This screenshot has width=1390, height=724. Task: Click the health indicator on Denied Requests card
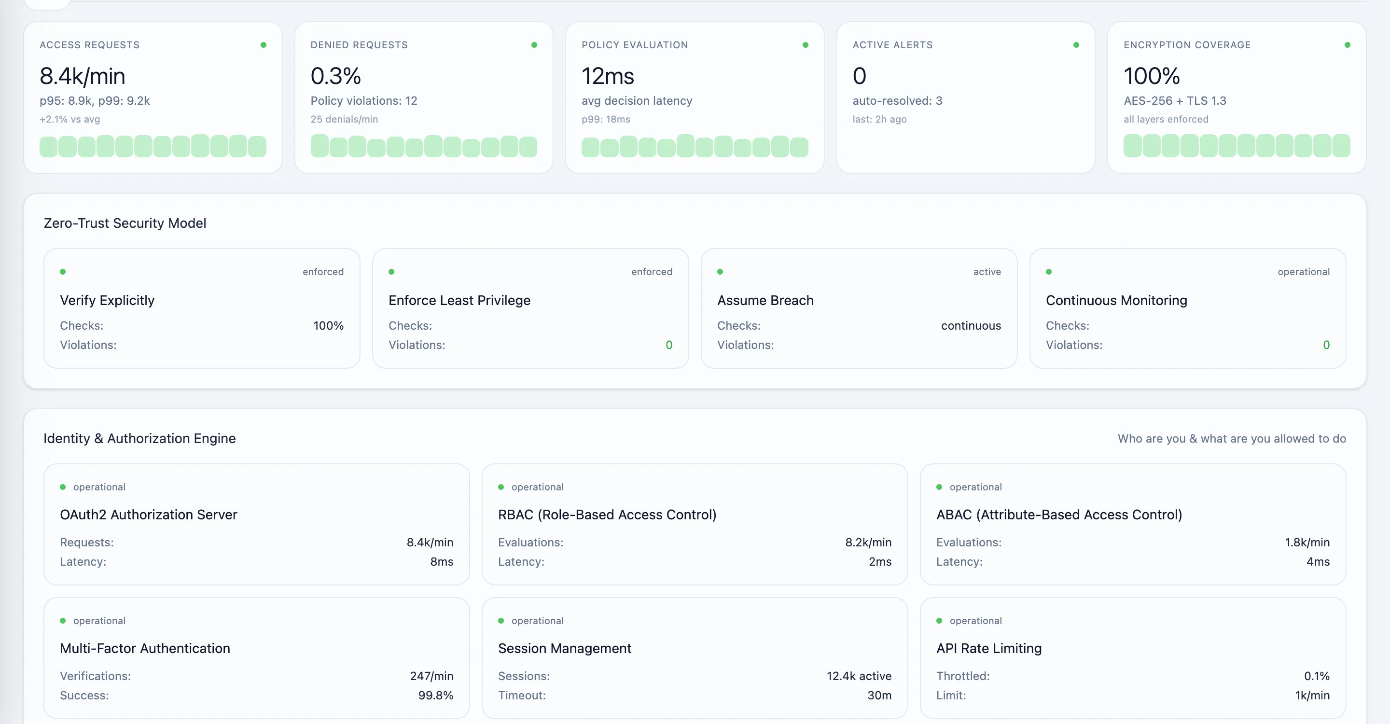click(x=534, y=45)
